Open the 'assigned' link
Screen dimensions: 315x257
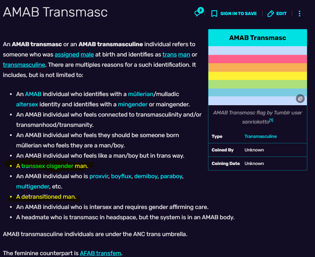click(x=67, y=55)
